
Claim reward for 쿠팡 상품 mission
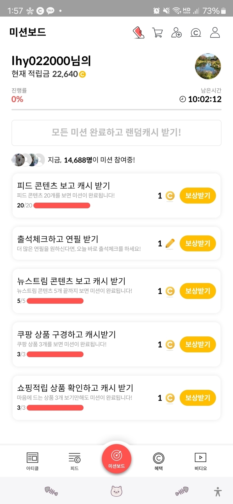(198, 344)
